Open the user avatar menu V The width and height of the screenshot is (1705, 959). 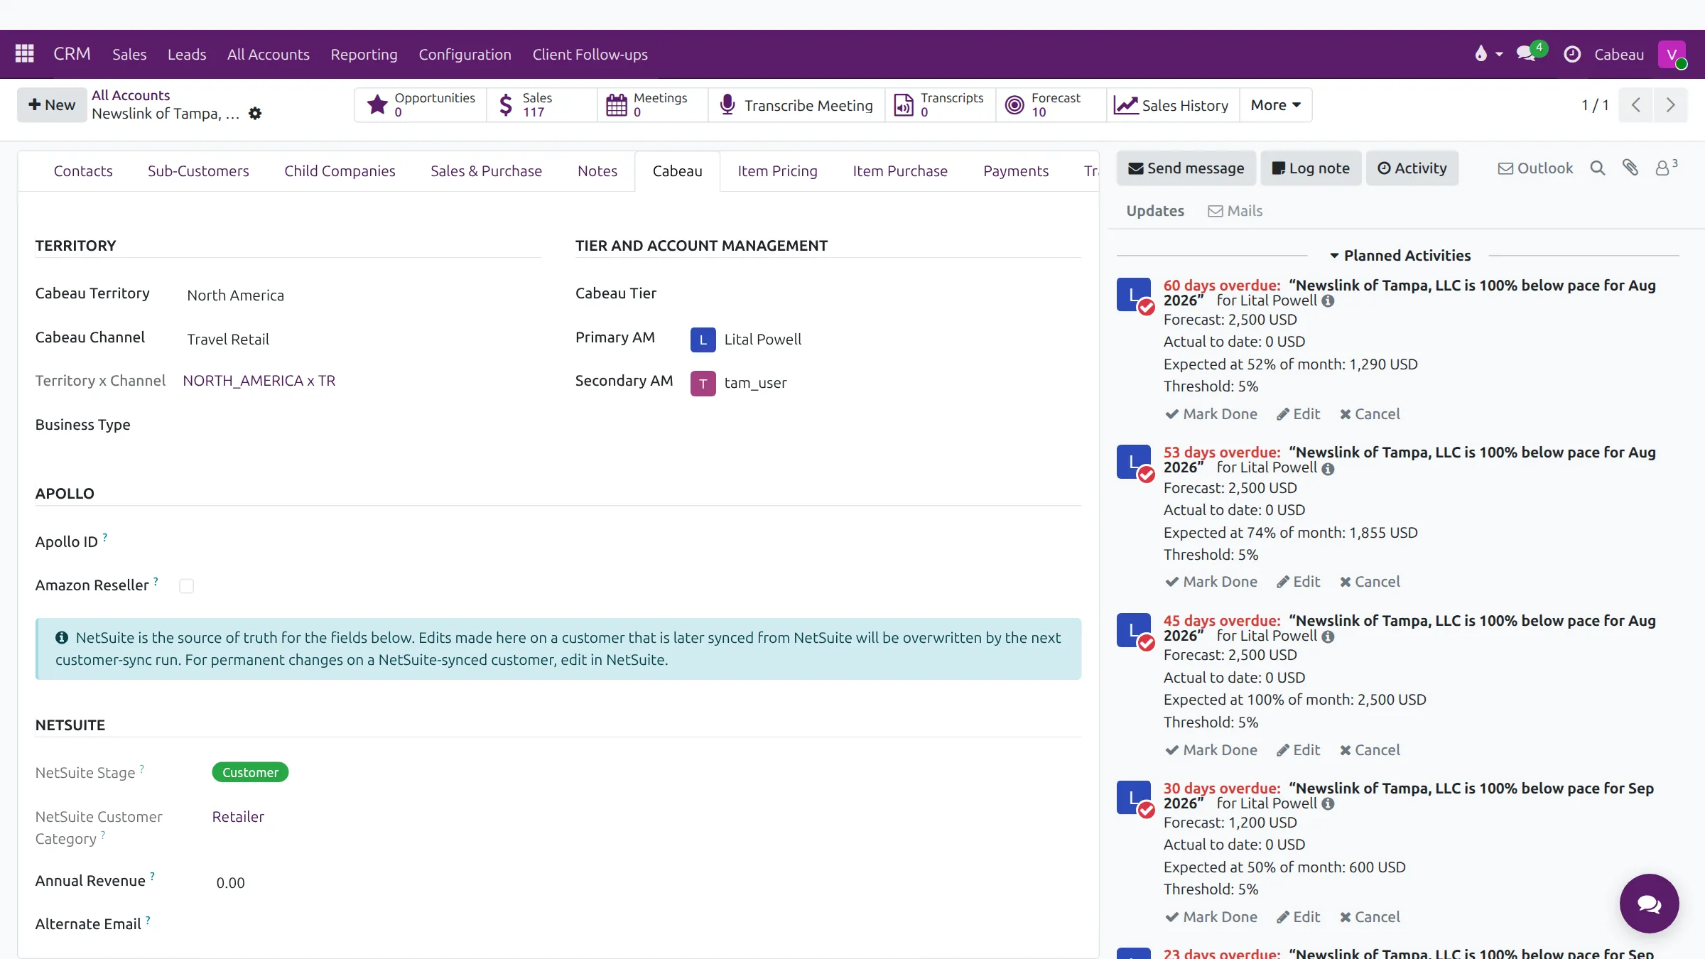tap(1672, 54)
